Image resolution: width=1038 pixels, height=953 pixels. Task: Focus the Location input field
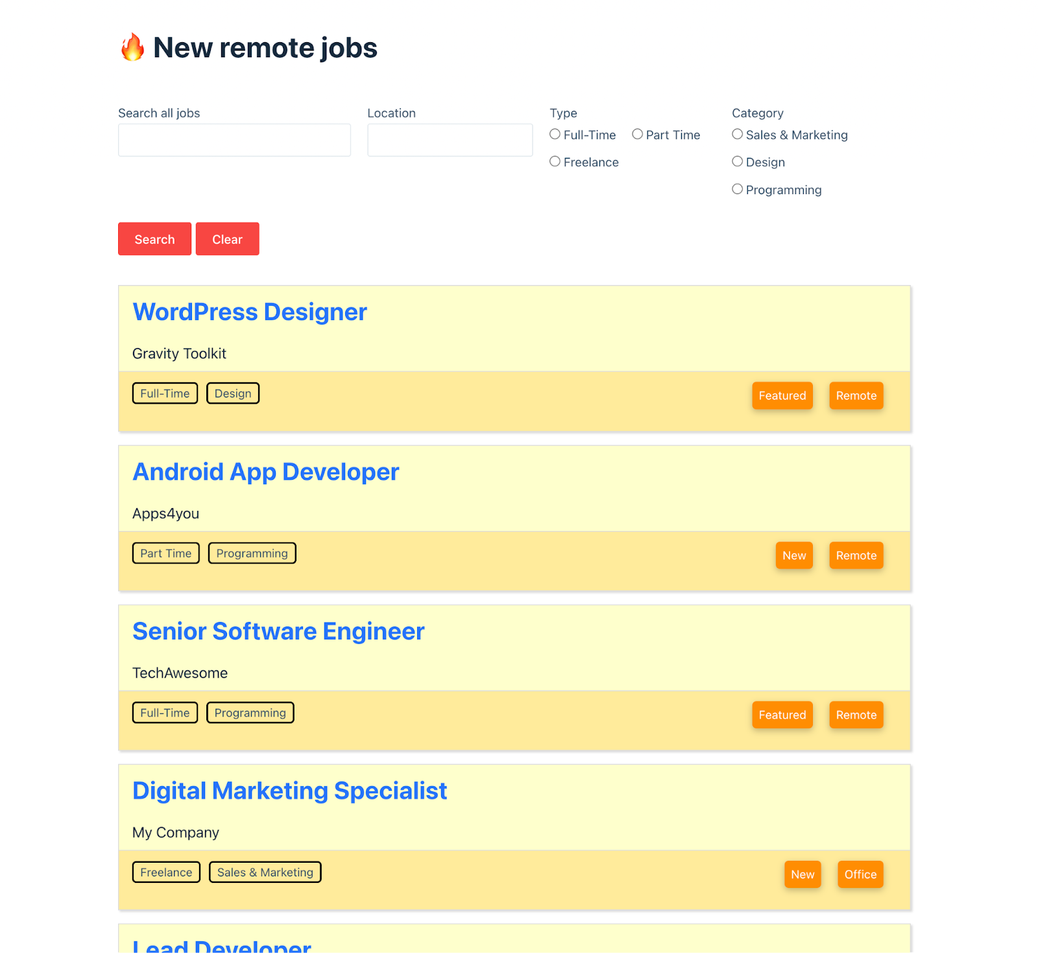450,140
